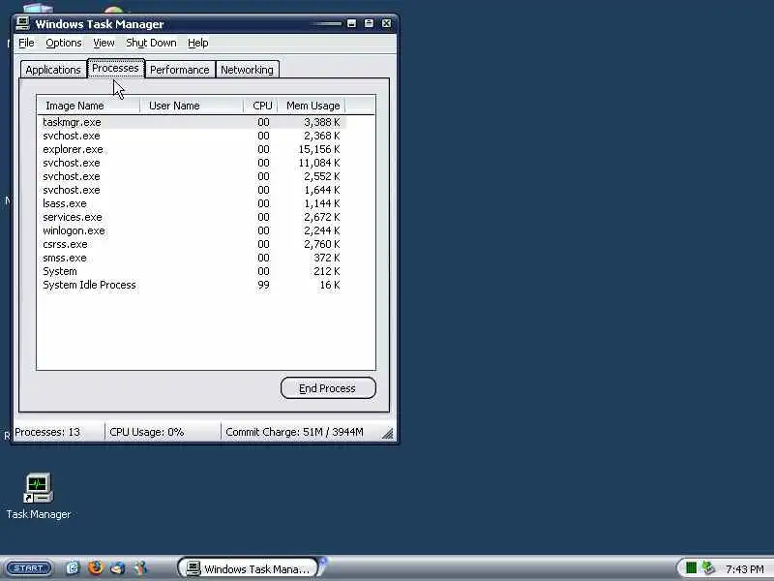Open the Options menu

tap(64, 43)
